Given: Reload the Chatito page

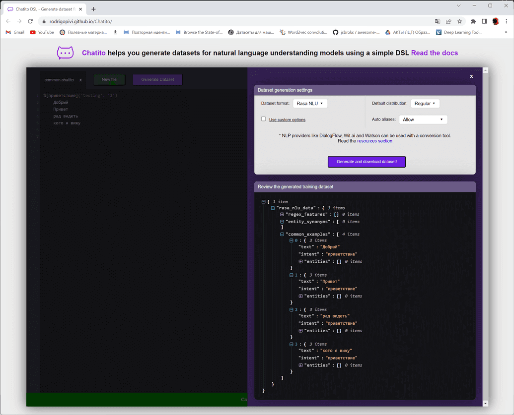Looking at the screenshot, I should pyautogui.click(x=30, y=21).
